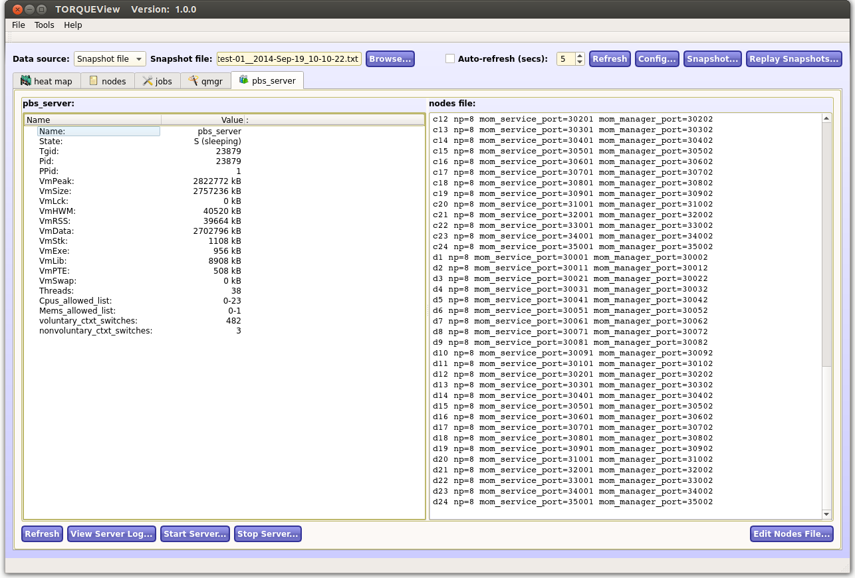Image resolution: width=855 pixels, height=578 pixels.
Task: Click the c24 line in nodes file
Action: 572,246
